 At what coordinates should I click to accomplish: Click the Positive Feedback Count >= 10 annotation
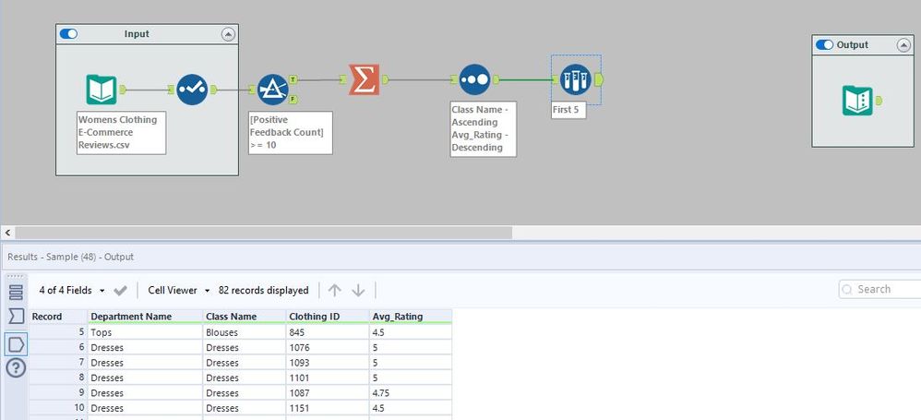pyautogui.click(x=290, y=133)
